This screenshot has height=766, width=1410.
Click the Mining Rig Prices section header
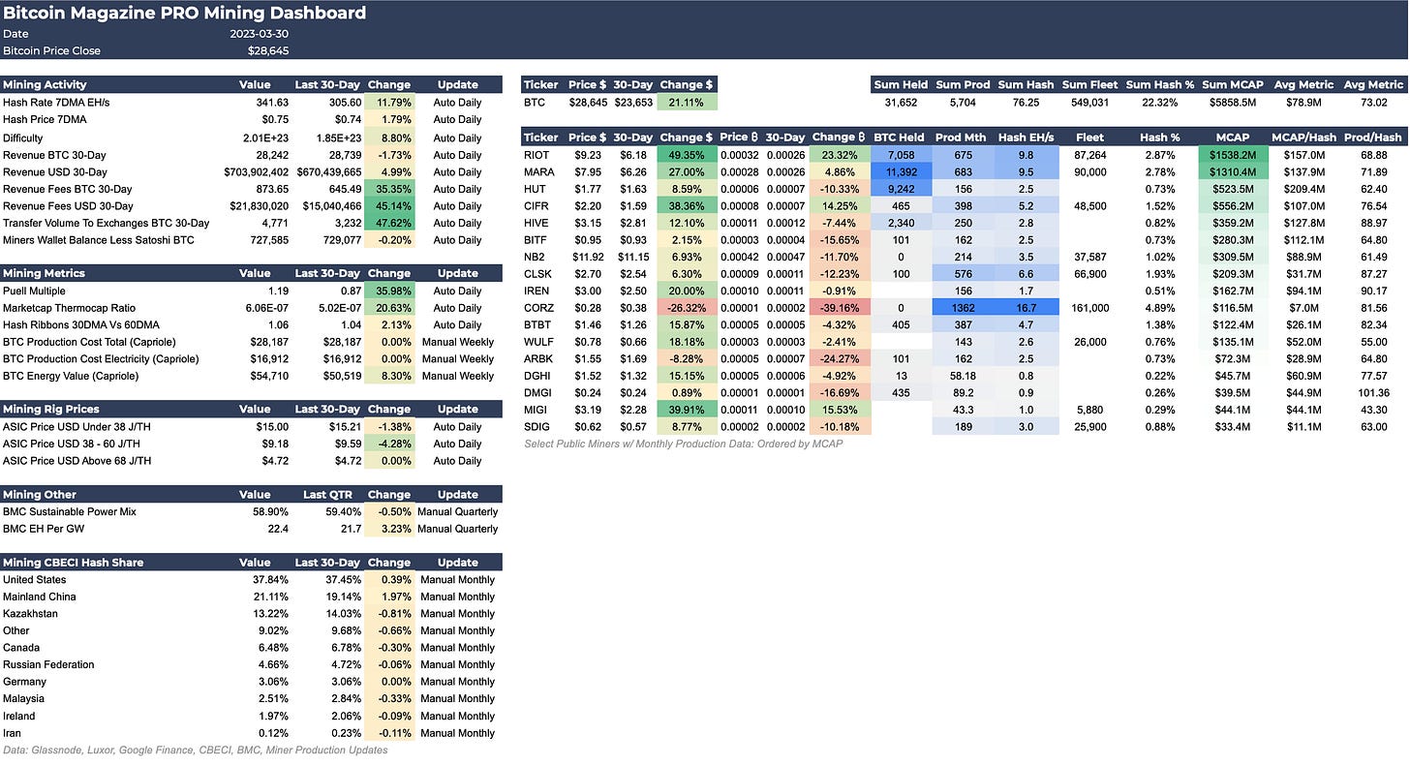(51, 409)
